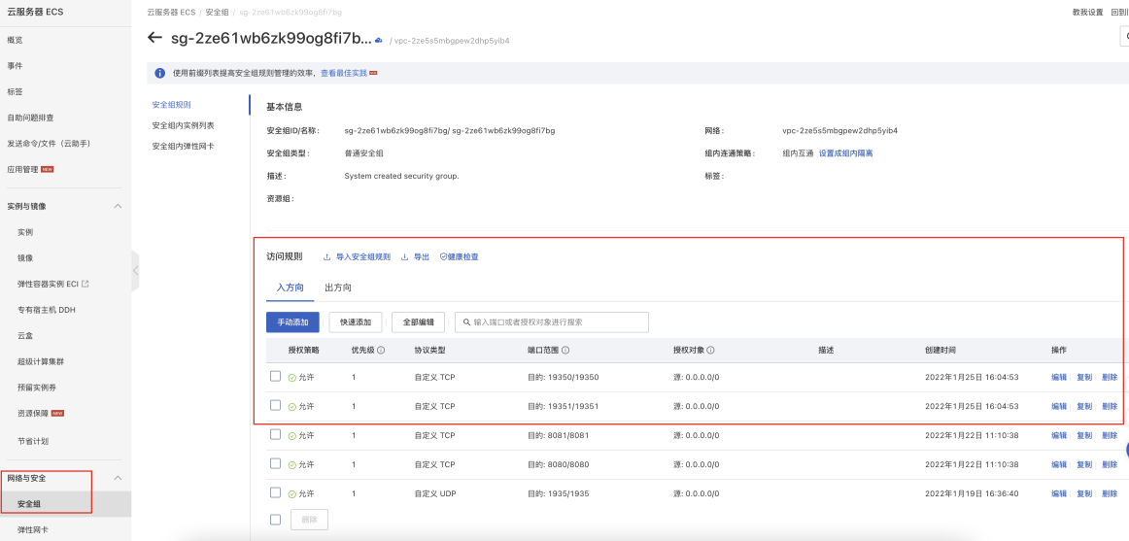The width and height of the screenshot is (1129, 541).
Task: Open 标签 in the left sidebar
Action: (x=15, y=92)
